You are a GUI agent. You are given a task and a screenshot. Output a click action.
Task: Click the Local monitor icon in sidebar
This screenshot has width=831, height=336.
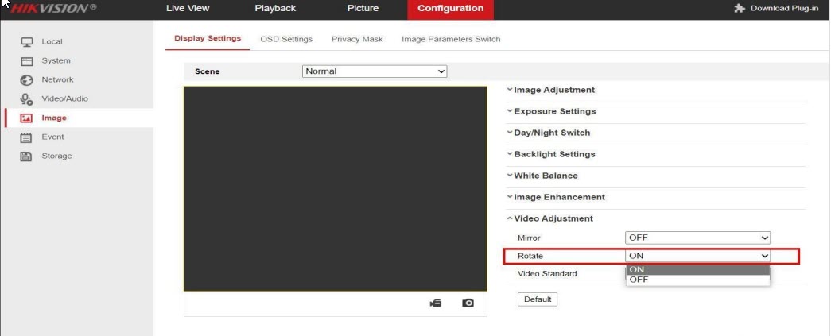click(x=25, y=41)
